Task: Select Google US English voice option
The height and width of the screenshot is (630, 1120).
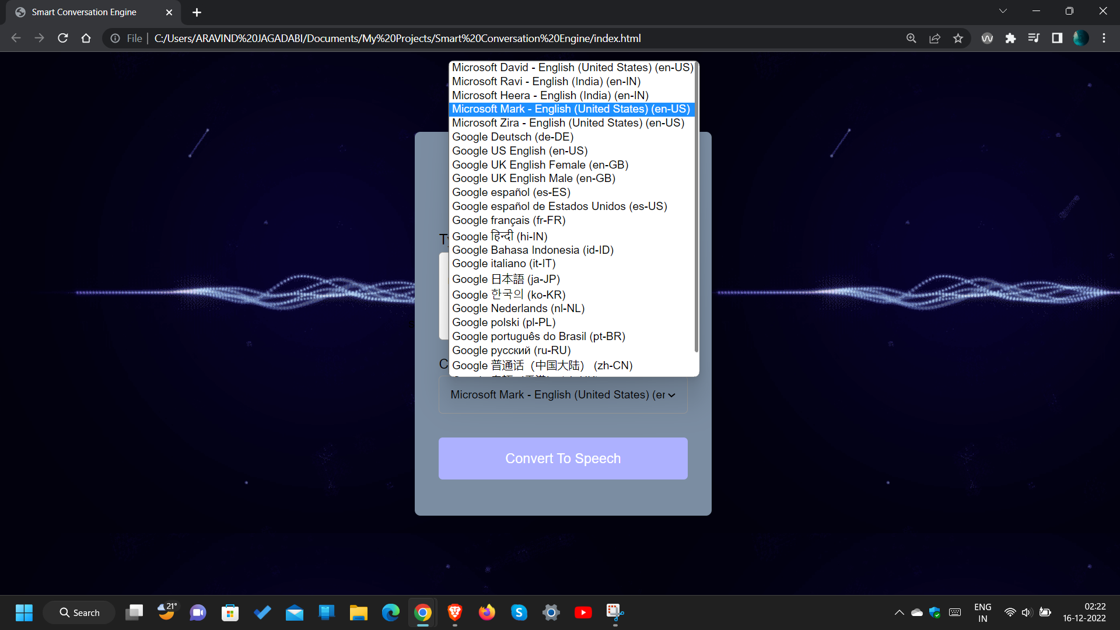Action: 519,151
